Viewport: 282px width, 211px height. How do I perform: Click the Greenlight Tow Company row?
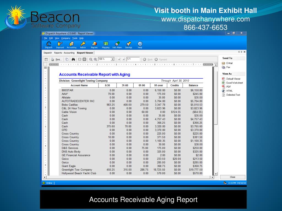131,170
